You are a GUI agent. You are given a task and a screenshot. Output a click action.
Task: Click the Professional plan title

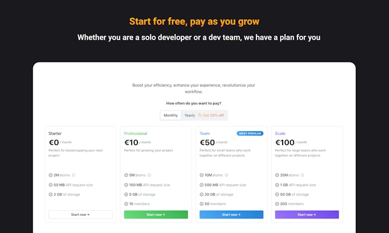click(x=135, y=133)
